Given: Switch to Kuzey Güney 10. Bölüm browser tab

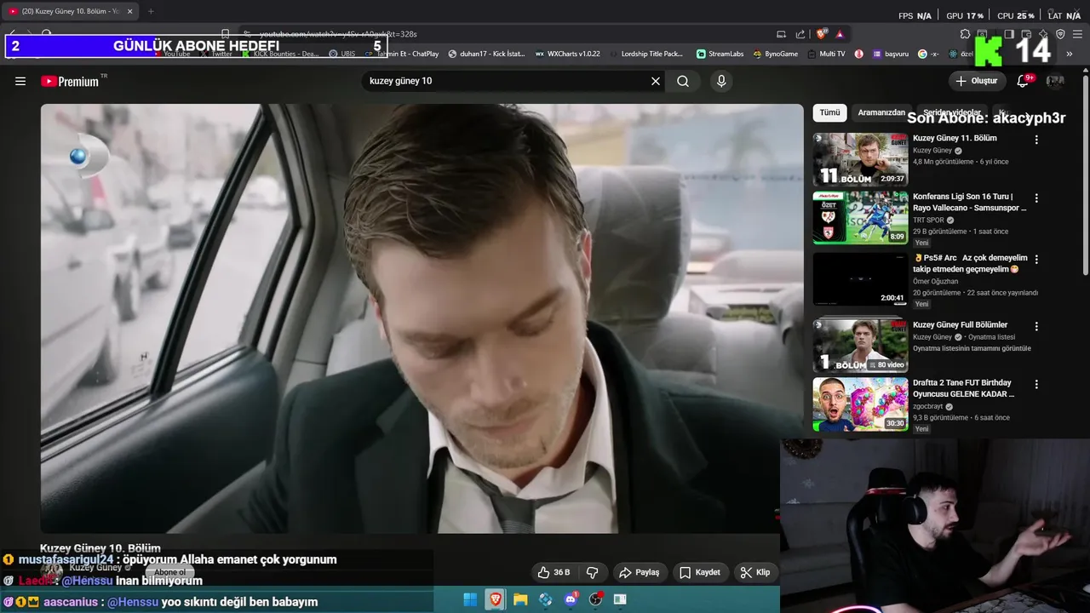Looking at the screenshot, I should point(69,11).
